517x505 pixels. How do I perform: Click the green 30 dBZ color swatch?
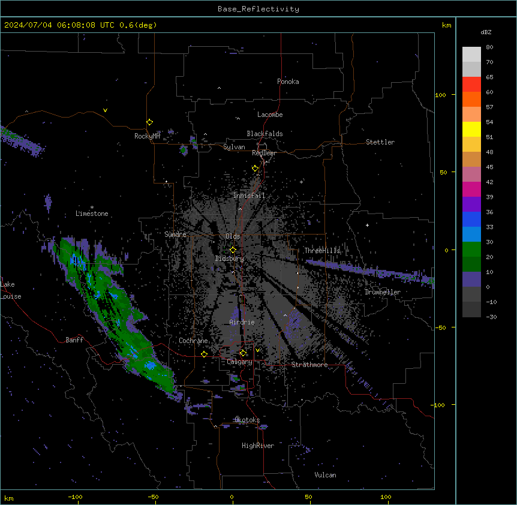pyautogui.click(x=471, y=250)
